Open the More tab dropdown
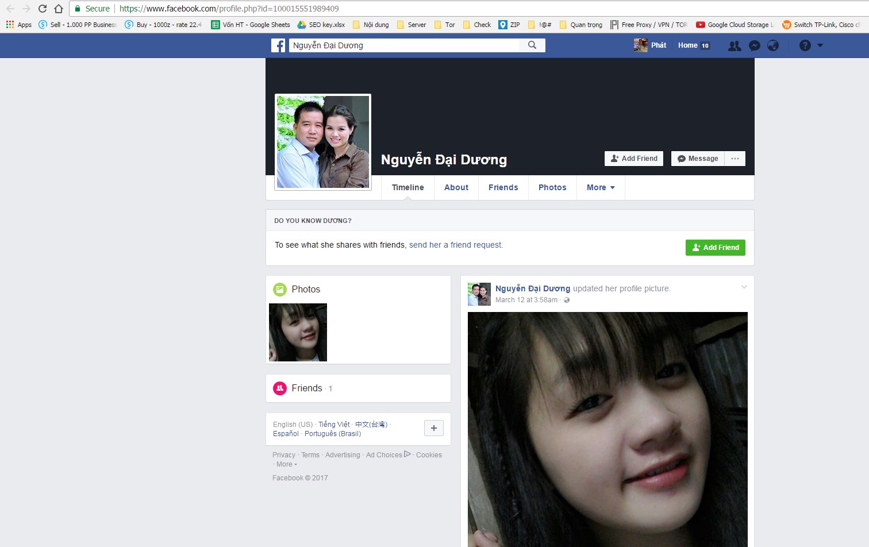The height and width of the screenshot is (547, 869). [601, 187]
